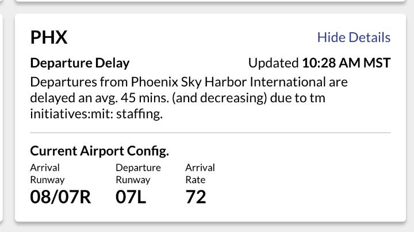Select the PHX airport code heading
Screen dimensions: 414x232
coord(49,37)
